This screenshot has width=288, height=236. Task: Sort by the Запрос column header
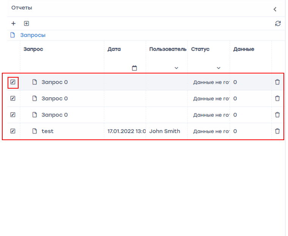pyautogui.click(x=33, y=49)
